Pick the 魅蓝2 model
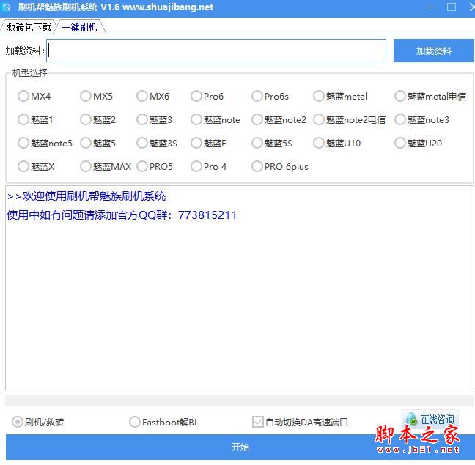Screen dimensions: 475x465 pos(86,119)
